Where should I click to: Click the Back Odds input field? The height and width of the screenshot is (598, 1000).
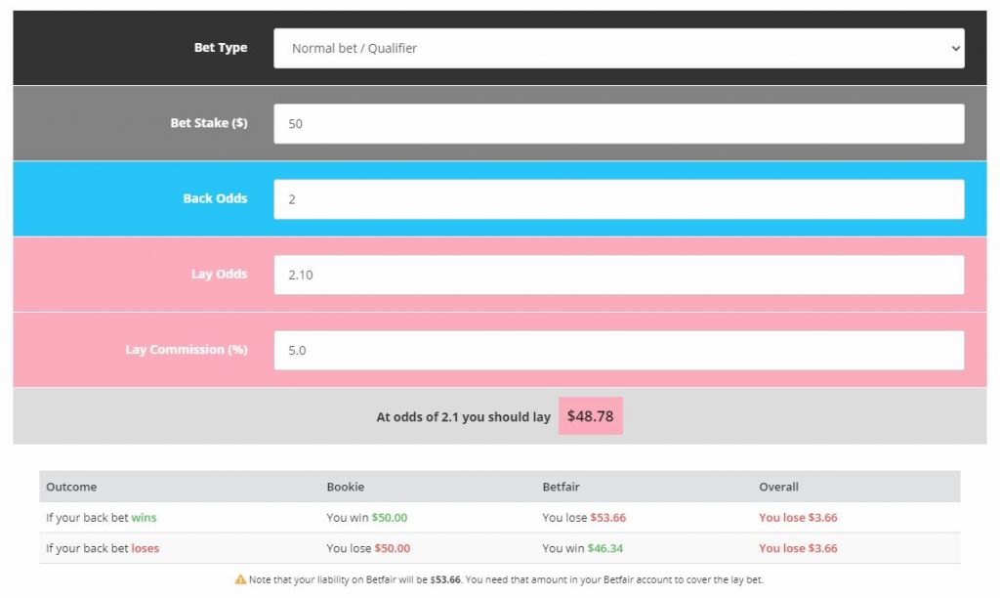coord(618,199)
